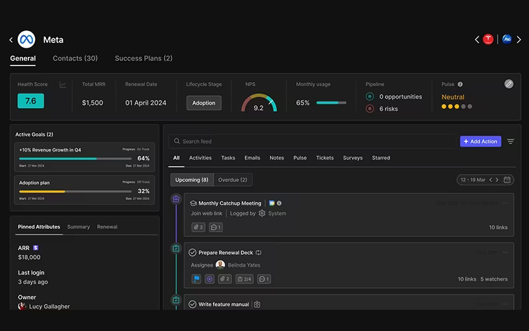Click the Google Meet icon on meeting card
Screen dimensions: 529x331
(x=272, y=203)
